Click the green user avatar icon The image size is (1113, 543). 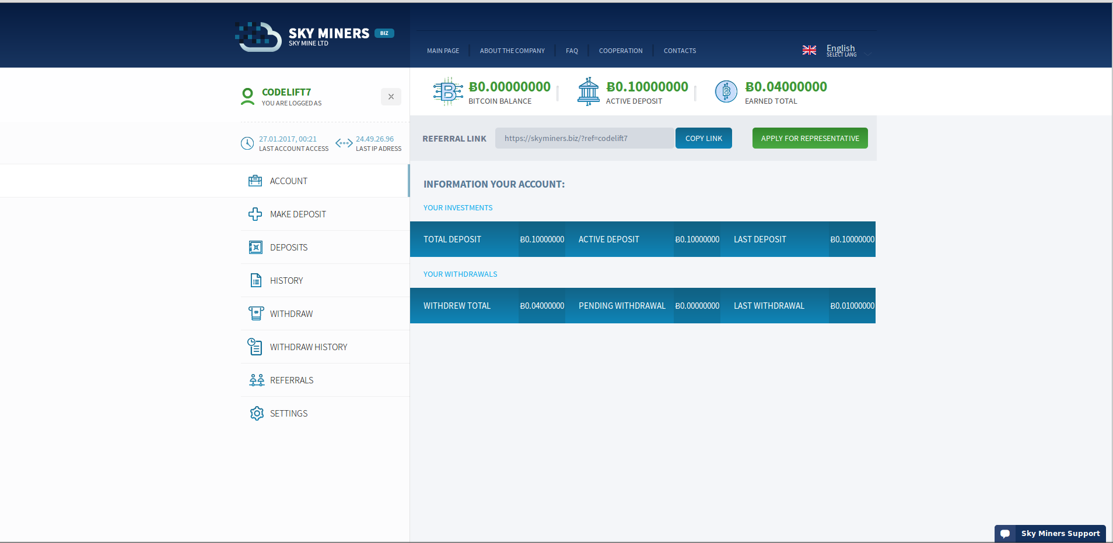[248, 97]
